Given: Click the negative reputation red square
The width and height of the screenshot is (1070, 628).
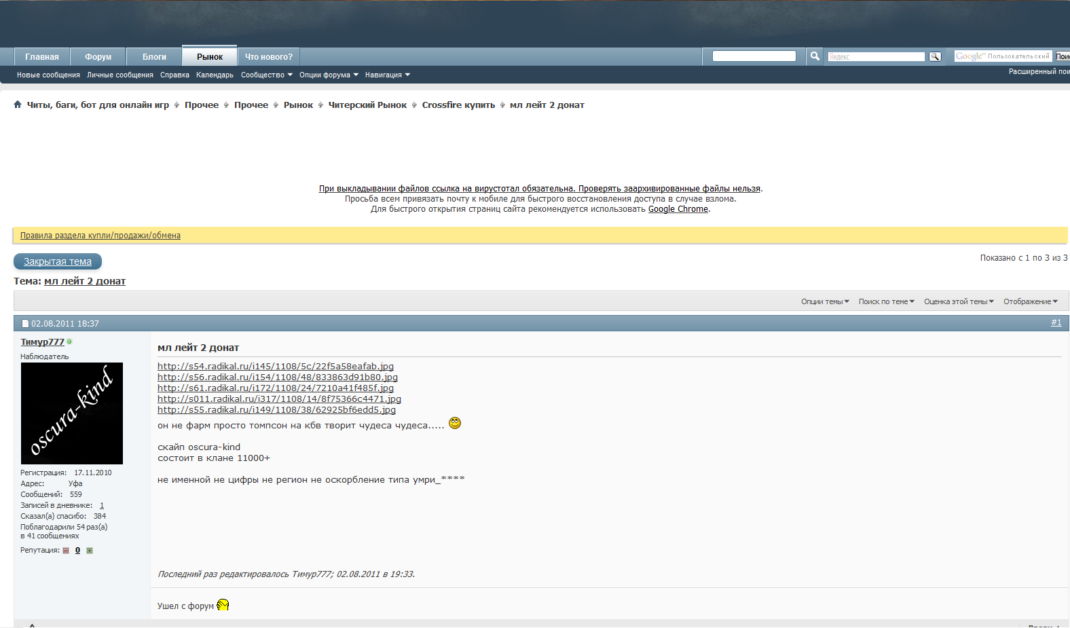Looking at the screenshot, I should pos(66,551).
